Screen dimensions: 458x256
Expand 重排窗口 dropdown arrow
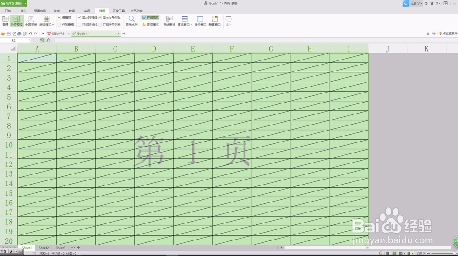click(x=191, y=25)
